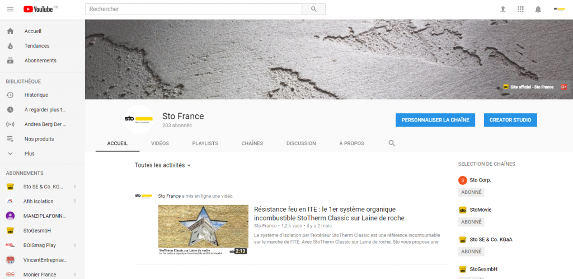The height and width of the screenshot is (279, 573).
Task: Open the account avatar menu
Action: (559, 9)
